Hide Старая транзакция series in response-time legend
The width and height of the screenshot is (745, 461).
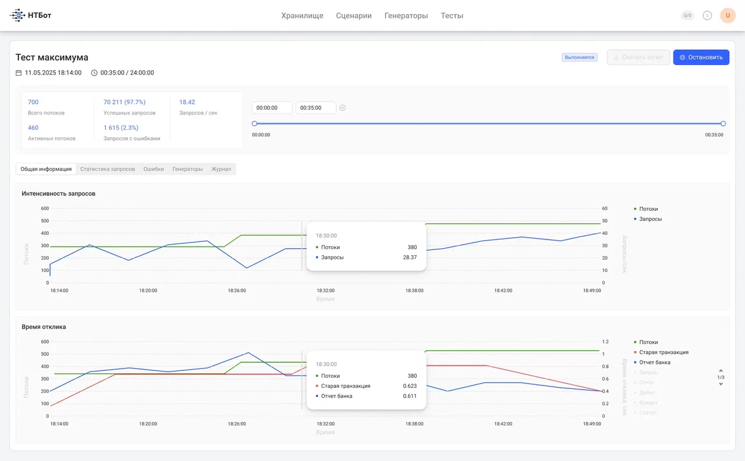click(664, 352)
